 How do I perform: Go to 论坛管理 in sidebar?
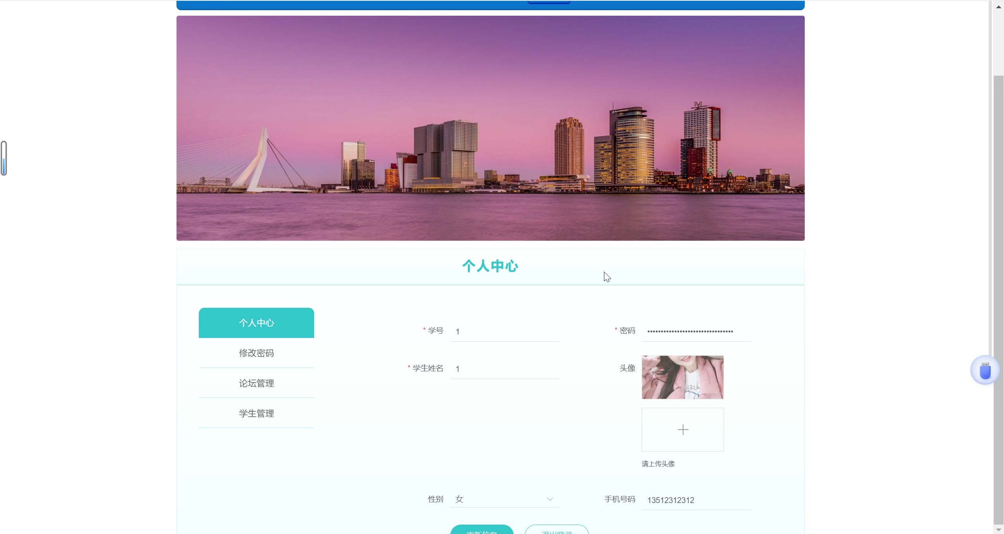256,383
